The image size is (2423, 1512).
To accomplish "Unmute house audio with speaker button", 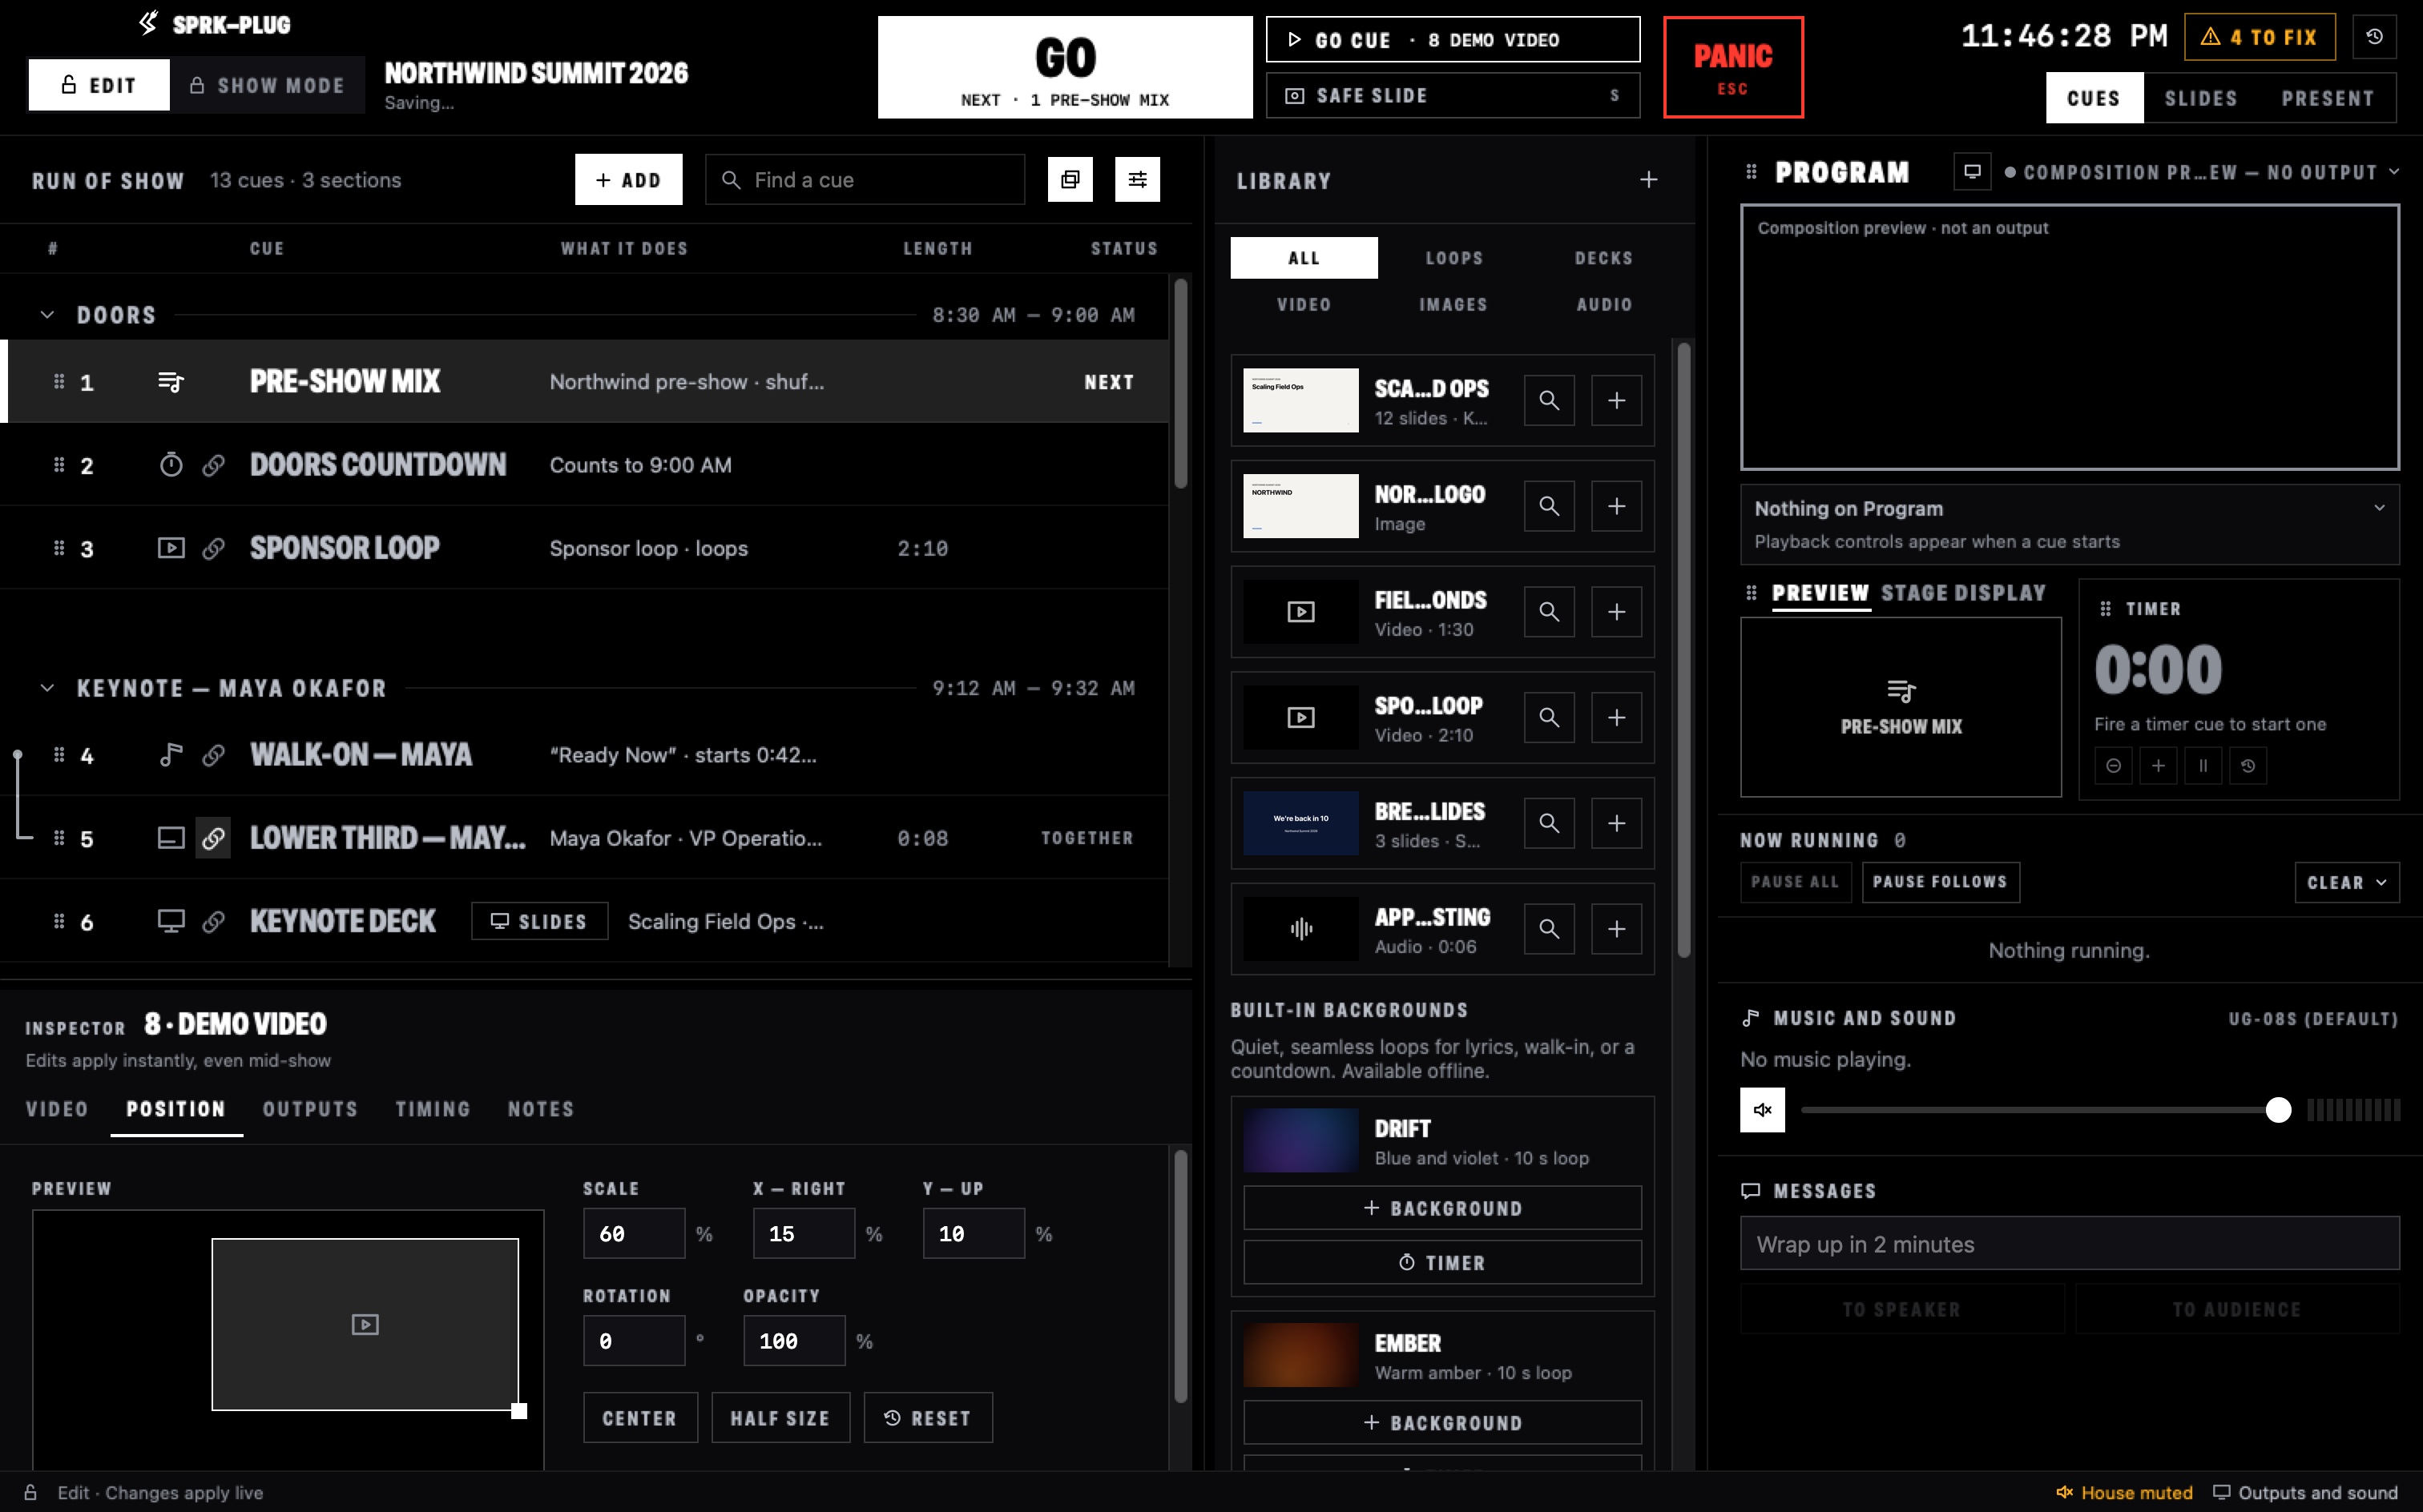I will point(1762,1110).
